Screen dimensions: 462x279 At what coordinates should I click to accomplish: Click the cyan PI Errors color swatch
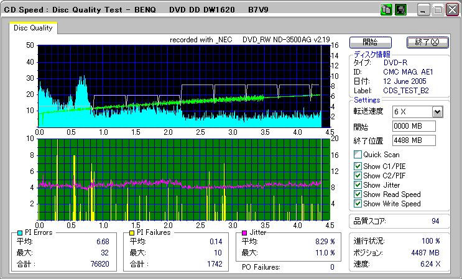click(20, 232)
